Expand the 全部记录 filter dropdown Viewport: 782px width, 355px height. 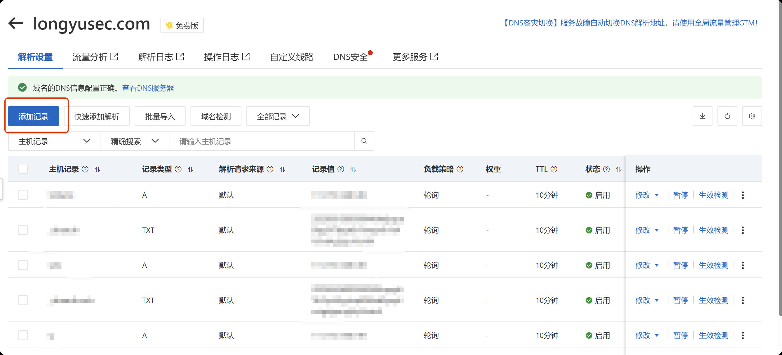[x=278, y=116]
